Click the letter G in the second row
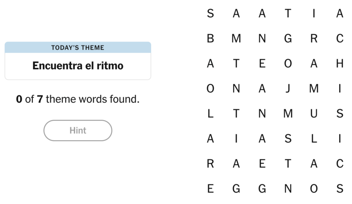 [288, 38]
